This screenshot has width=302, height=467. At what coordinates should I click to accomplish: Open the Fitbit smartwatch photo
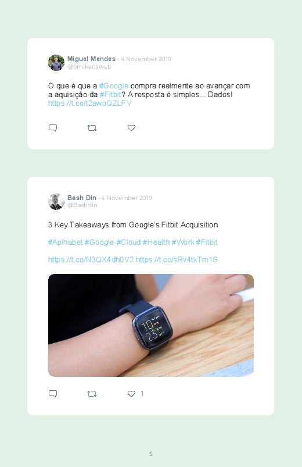pos(151,325)
